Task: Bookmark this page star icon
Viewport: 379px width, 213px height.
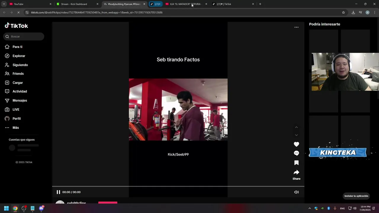Action: pyautogui.click(x=343, y=12)
